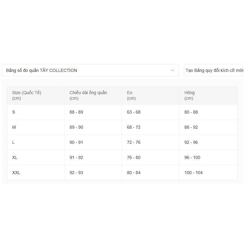Select the L size row label

click(x=14, y=142)
